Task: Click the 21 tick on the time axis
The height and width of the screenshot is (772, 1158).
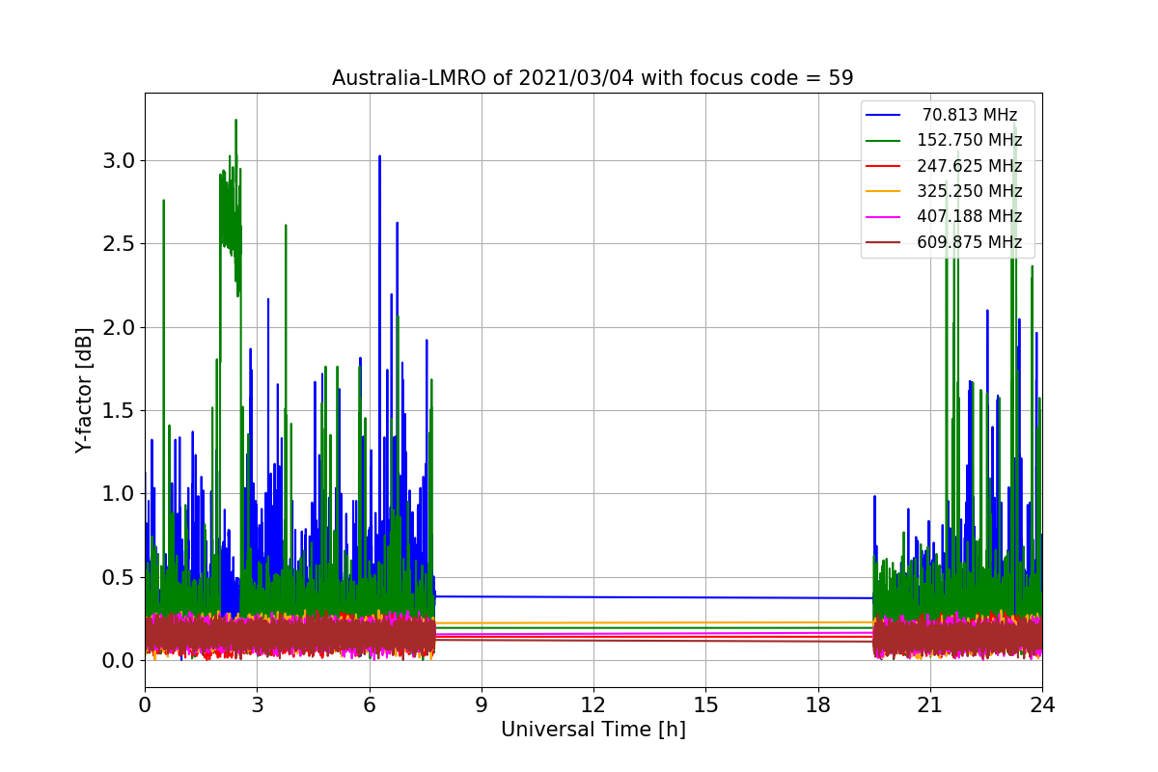Action: 930,704
